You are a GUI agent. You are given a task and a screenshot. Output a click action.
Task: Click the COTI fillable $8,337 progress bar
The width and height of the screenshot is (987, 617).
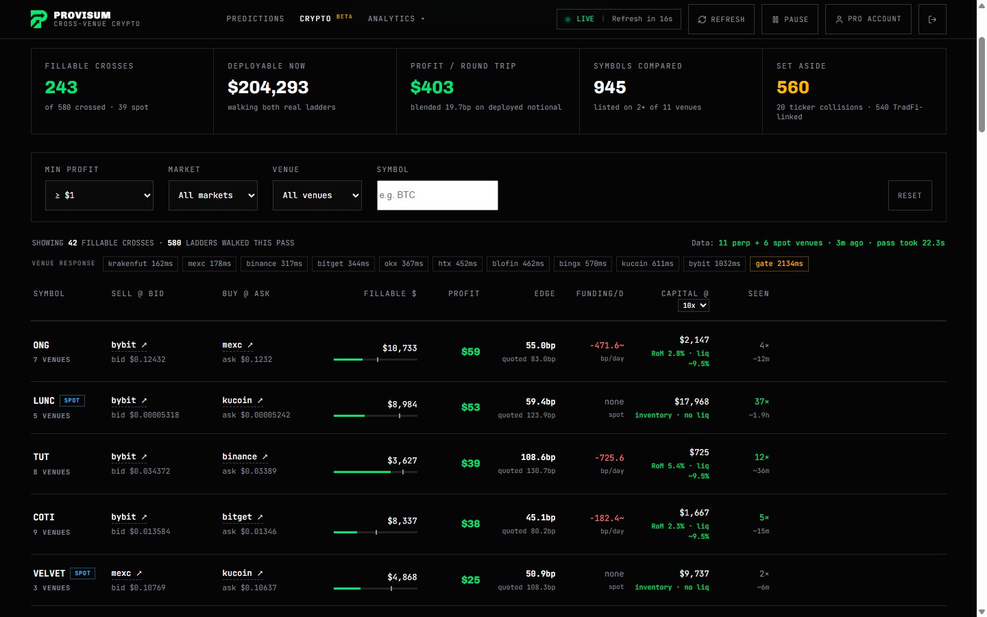pos(376,532)
